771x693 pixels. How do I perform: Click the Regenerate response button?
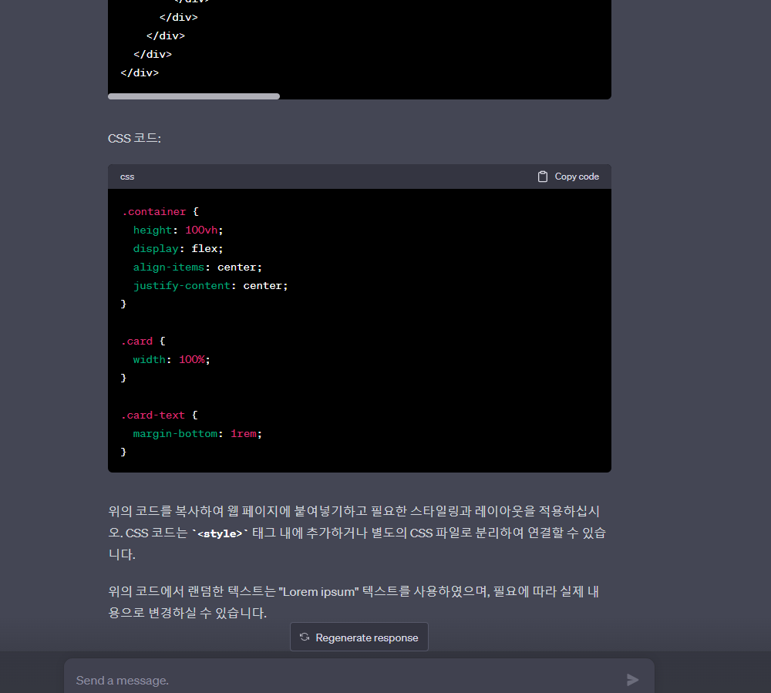359,637
